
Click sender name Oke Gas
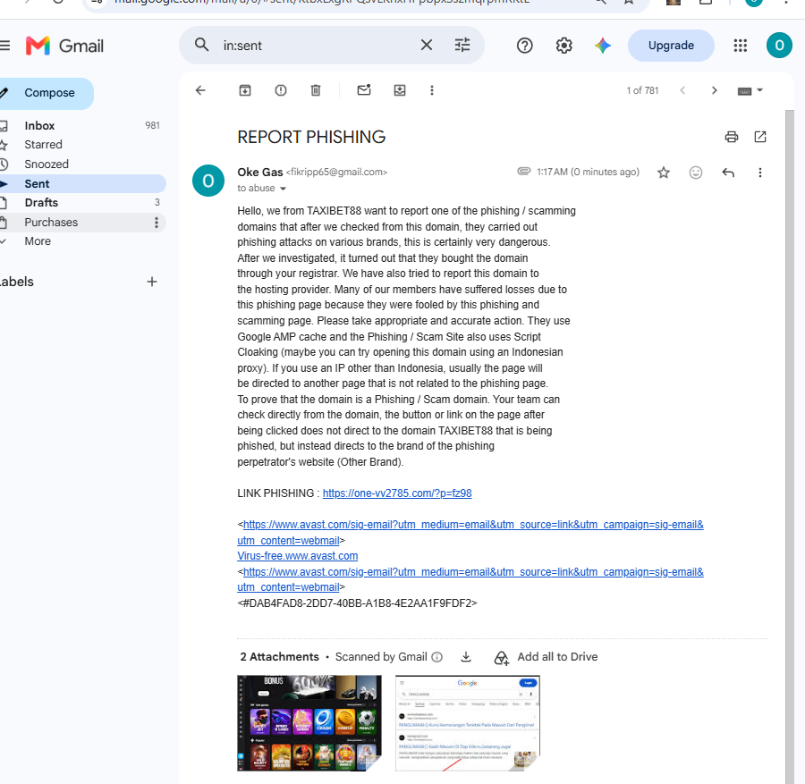(x=259, y=173)
